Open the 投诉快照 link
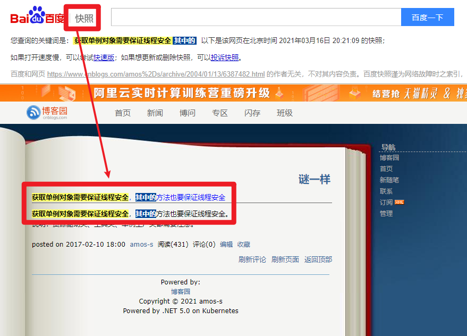 pyautogui.click(x=225, y=57)
